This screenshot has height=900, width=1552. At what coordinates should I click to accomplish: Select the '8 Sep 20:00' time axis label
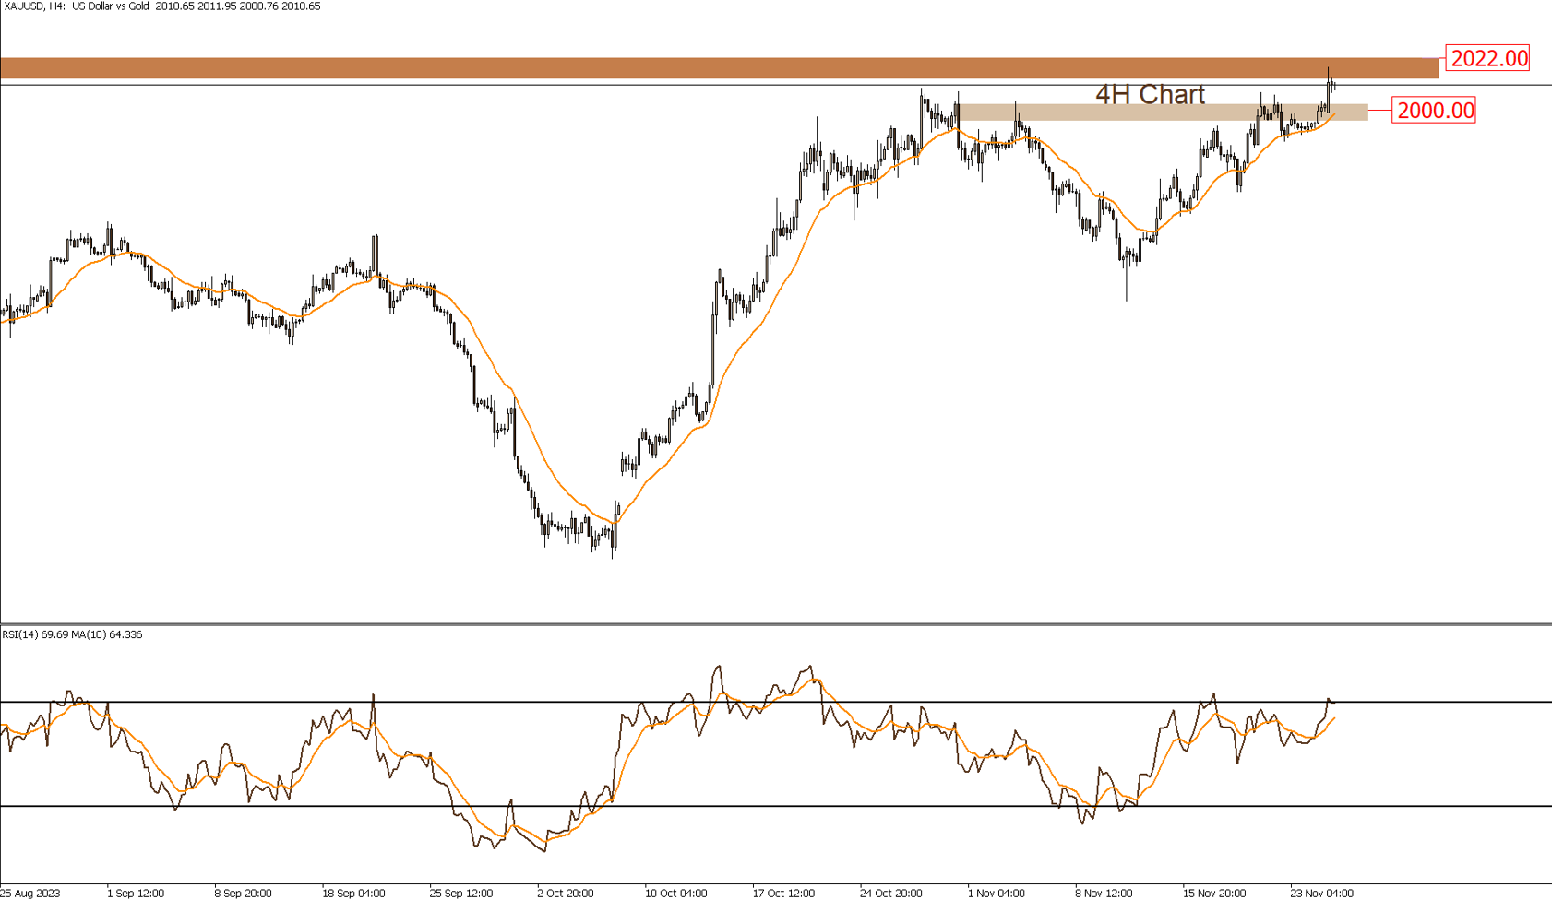(x=243, y=893)
